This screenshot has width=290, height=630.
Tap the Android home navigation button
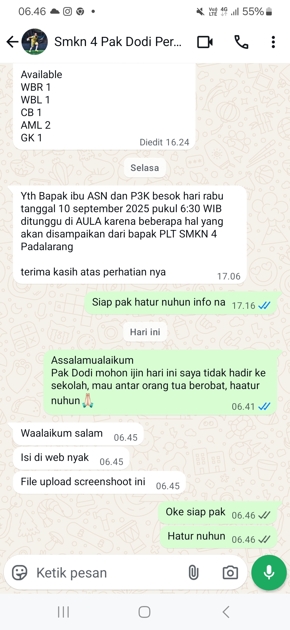(x=144, y=612)
